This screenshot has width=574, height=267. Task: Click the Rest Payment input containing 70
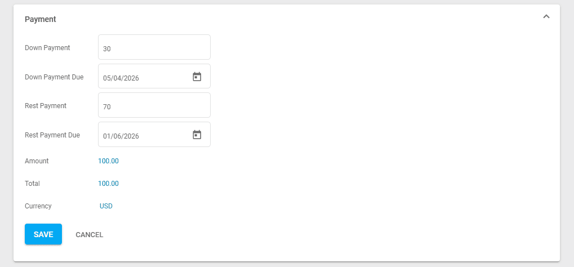154,105
